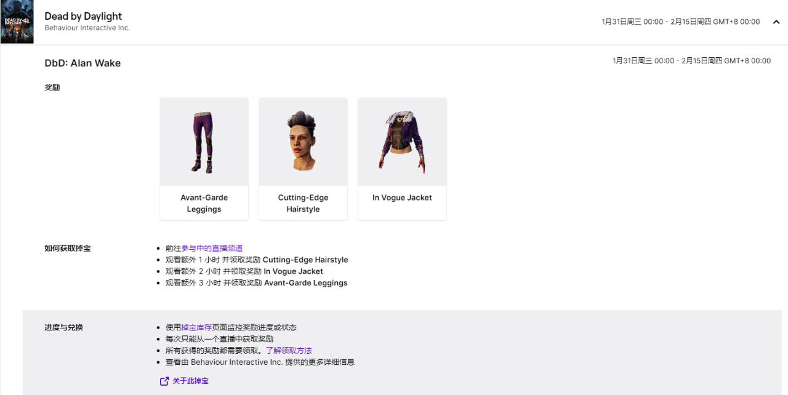Click the 观看额外 3 小时 instruction line
This screenshot has height=395, width=788.
click(257, 283)
